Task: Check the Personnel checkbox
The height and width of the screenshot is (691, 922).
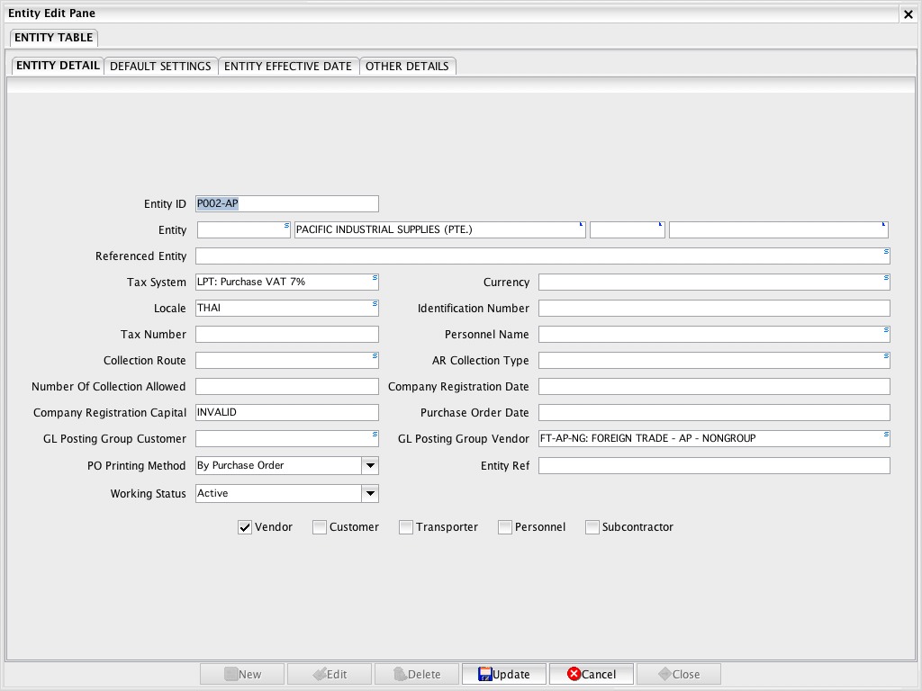Action: coord(504,527)
